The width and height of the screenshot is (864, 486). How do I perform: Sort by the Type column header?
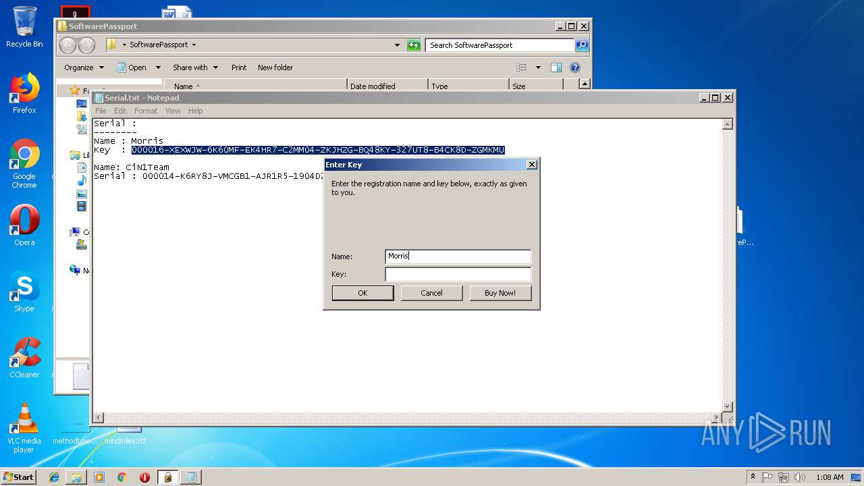(x=469, y=86)
